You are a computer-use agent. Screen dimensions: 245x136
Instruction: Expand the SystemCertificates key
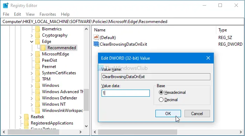pos(32,73)
